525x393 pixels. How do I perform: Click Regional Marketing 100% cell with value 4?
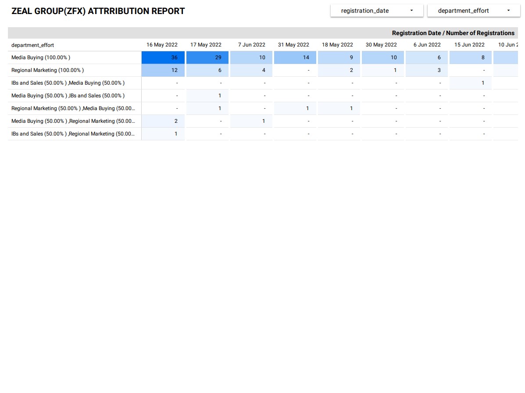pyautogui.click(x=251, y=70)
